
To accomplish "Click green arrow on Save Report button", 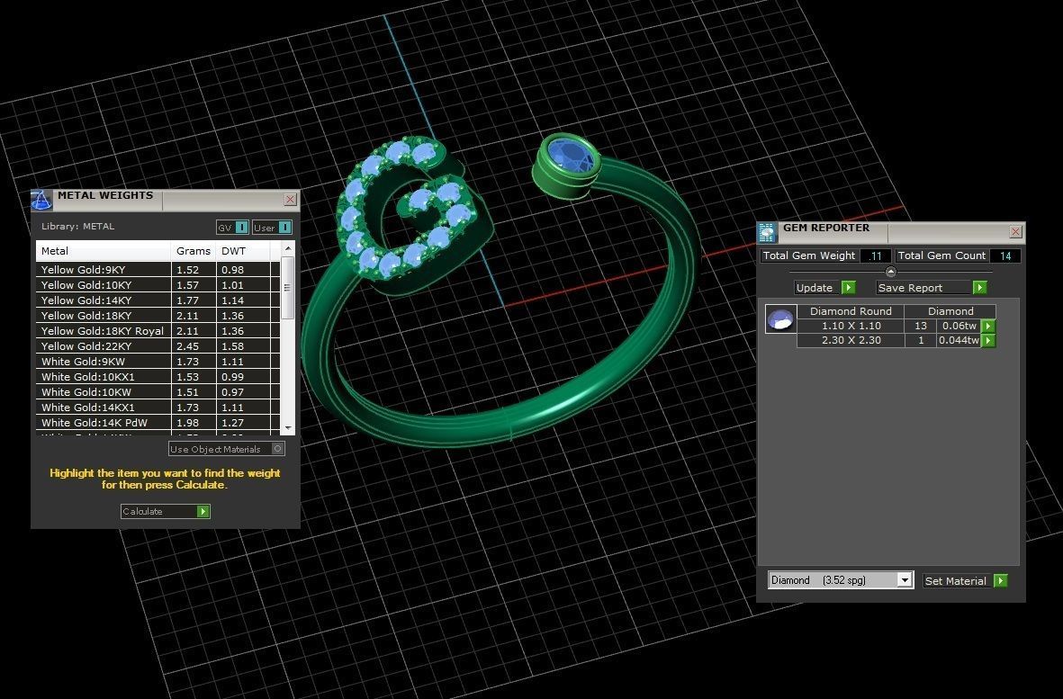I will click(979, 288).
